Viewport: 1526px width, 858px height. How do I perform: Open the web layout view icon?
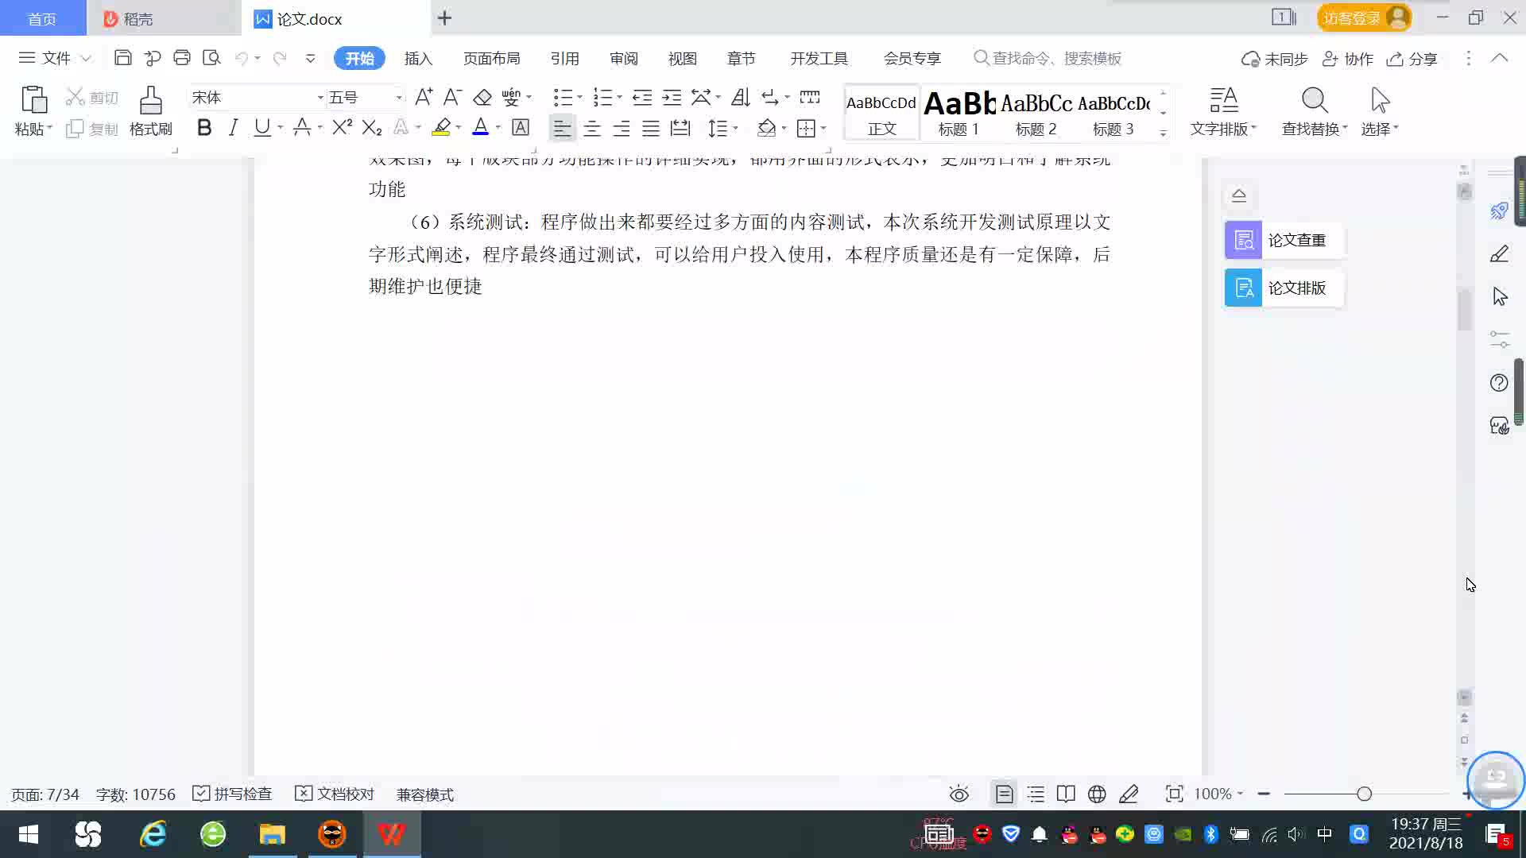[1097, 794]
